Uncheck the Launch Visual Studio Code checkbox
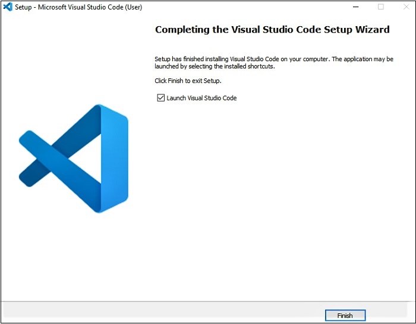 point(161,98)
